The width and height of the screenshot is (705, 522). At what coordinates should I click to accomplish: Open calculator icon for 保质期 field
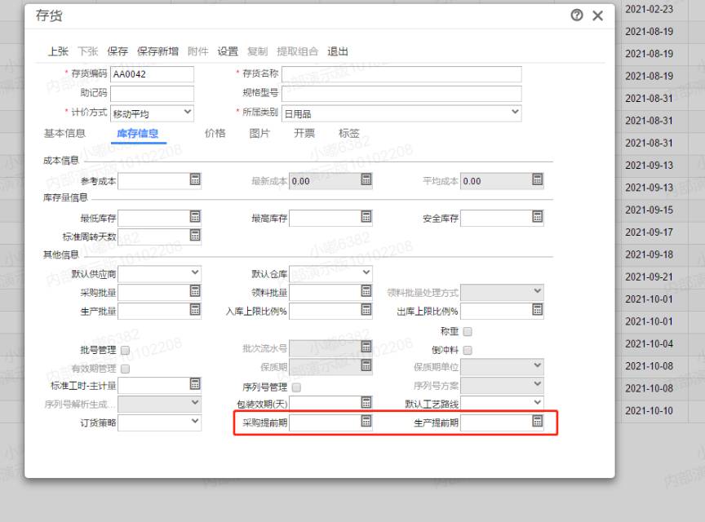(366, 365)
